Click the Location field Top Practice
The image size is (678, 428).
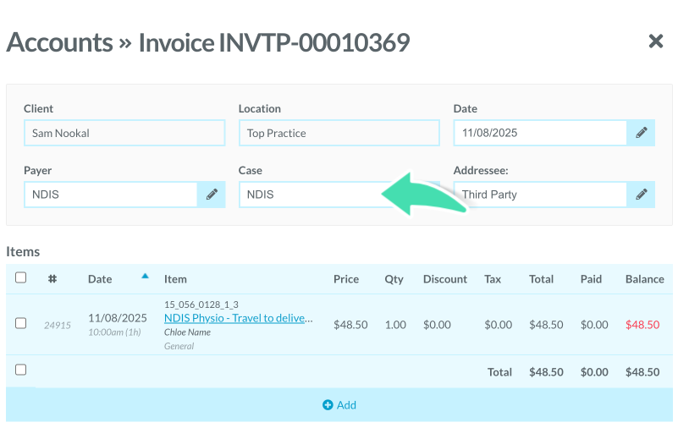point(339,133)
